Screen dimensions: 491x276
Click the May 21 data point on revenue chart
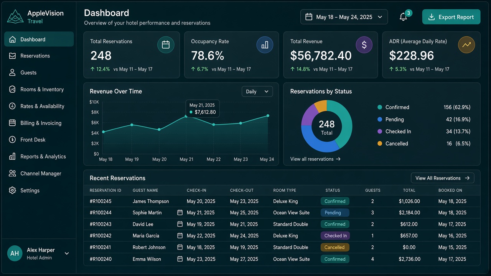186,116
